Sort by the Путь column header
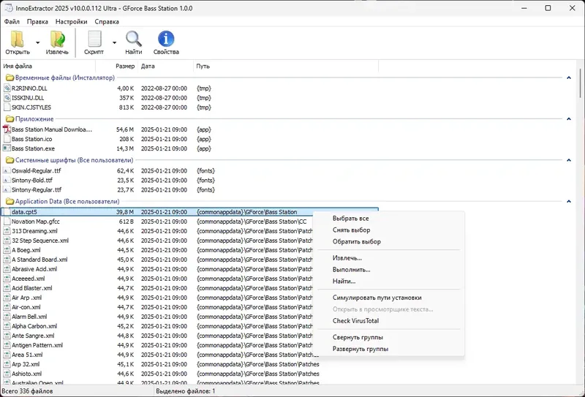Image resolution: width=585 pixels, height=397 pixels. click(286, 66)
